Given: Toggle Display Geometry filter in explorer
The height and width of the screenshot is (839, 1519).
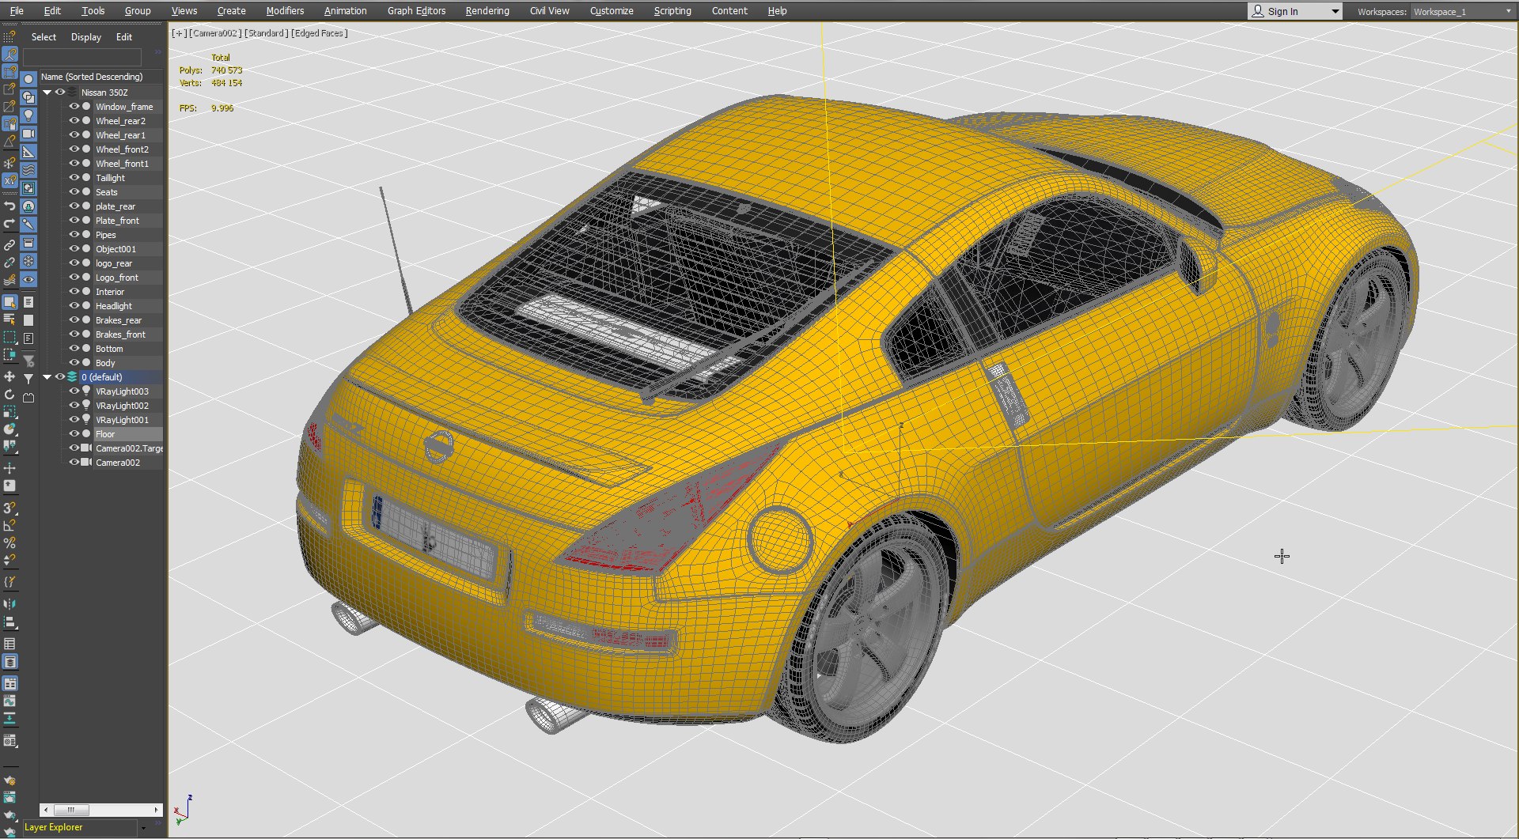Looking at the screenshot, I should coord(28,79).
